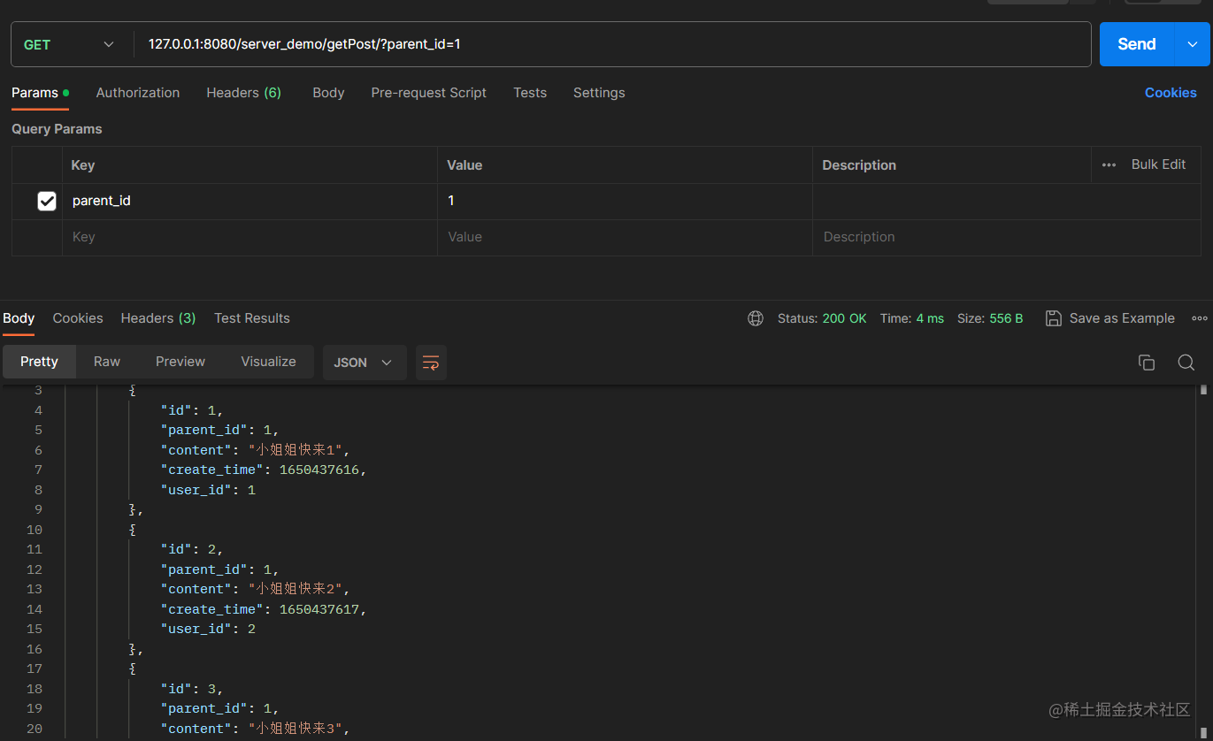Click the "user_id": 2 line
This screenshot has width=1213, height=741.
click(208, 630)
